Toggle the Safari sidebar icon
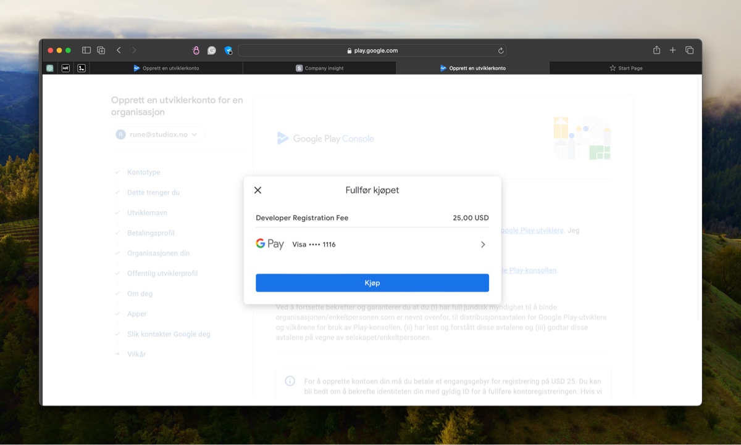 coord(86,51)
